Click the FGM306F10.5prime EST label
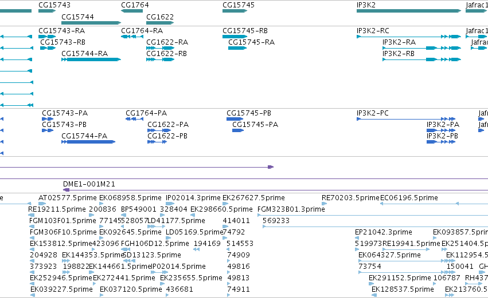Viewport: 488px width, 298px height. pos(63,232)
